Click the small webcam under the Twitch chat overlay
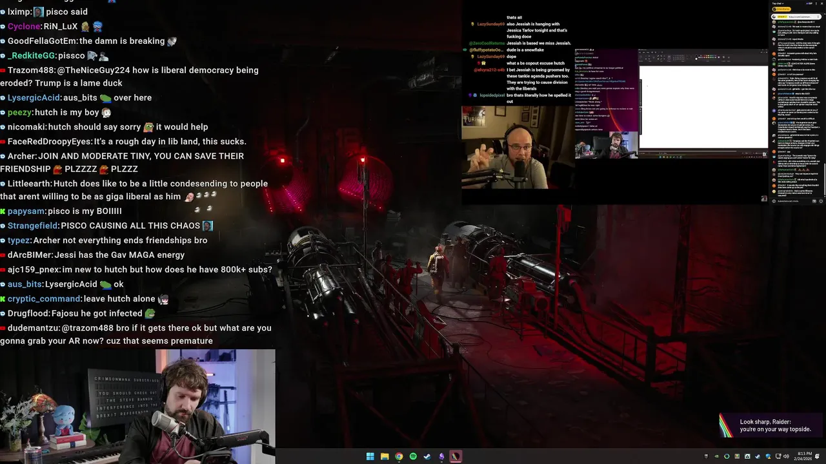Viewport: 826px width, 464px height. pyautogui.click(x=607, y=145)
